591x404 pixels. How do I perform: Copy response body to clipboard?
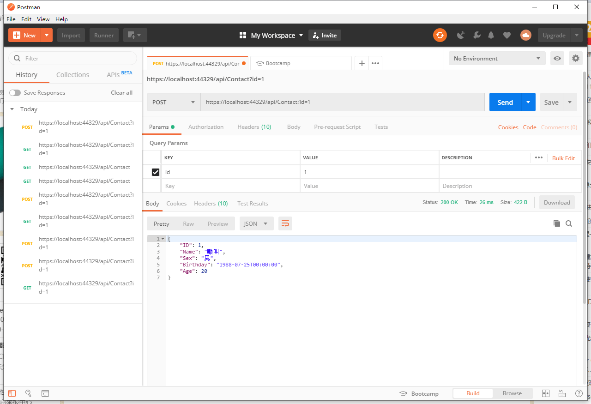click(x=557, y=223)
